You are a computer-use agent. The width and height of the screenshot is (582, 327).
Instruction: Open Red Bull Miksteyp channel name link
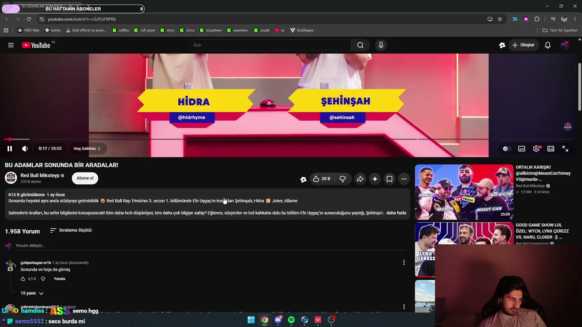pyautogui.click(x=40, y=175)
